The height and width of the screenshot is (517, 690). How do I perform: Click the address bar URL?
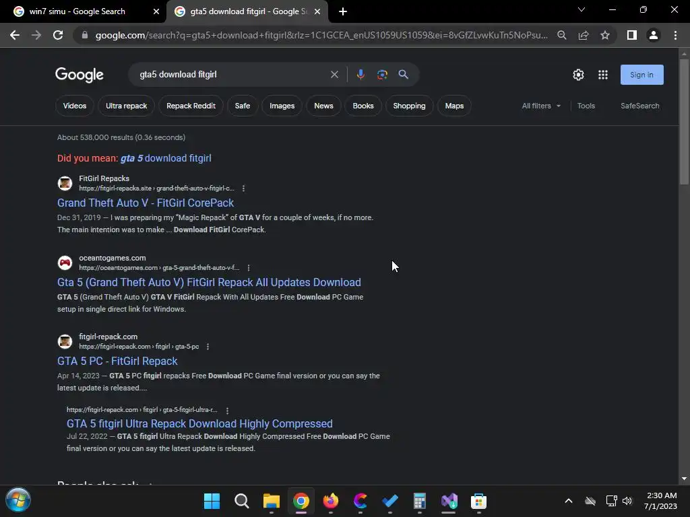(x=321, y=35)
